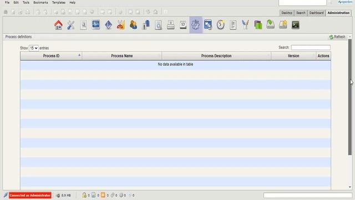Viewport: 355px width, 200px height.
Task: Open the blue monitor statistics icon
Action: point(96,24)
